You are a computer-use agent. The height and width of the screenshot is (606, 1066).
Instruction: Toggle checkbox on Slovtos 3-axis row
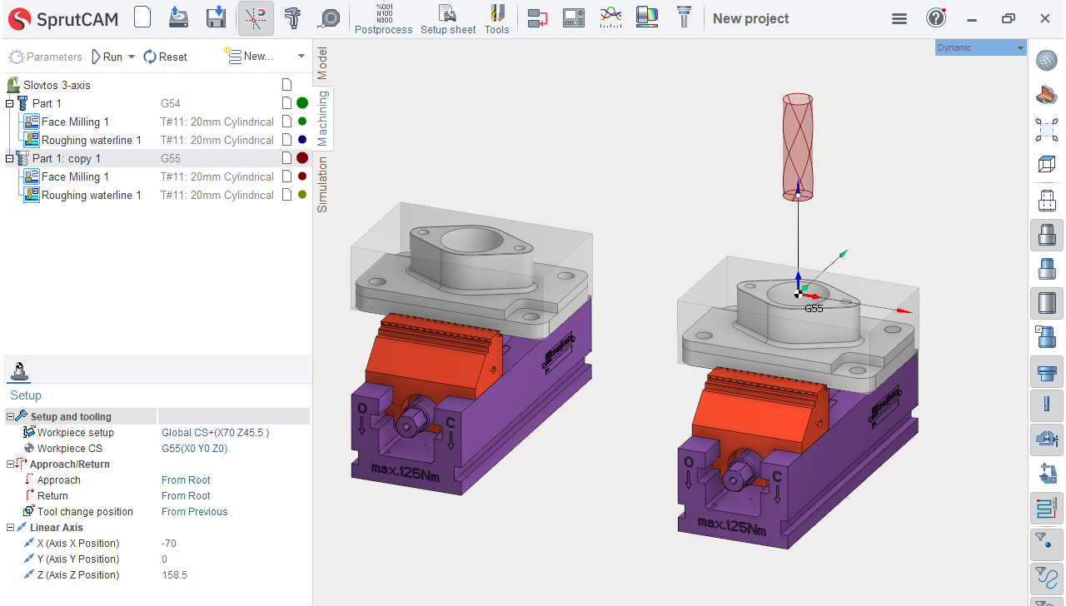click(x=286, y=85)
